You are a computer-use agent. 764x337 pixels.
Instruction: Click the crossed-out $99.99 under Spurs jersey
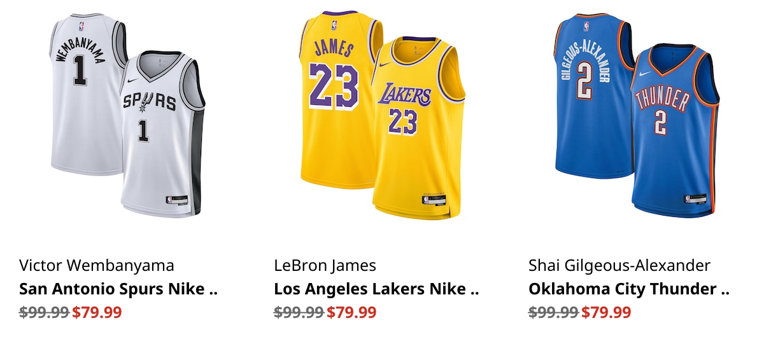pos(44,312)
